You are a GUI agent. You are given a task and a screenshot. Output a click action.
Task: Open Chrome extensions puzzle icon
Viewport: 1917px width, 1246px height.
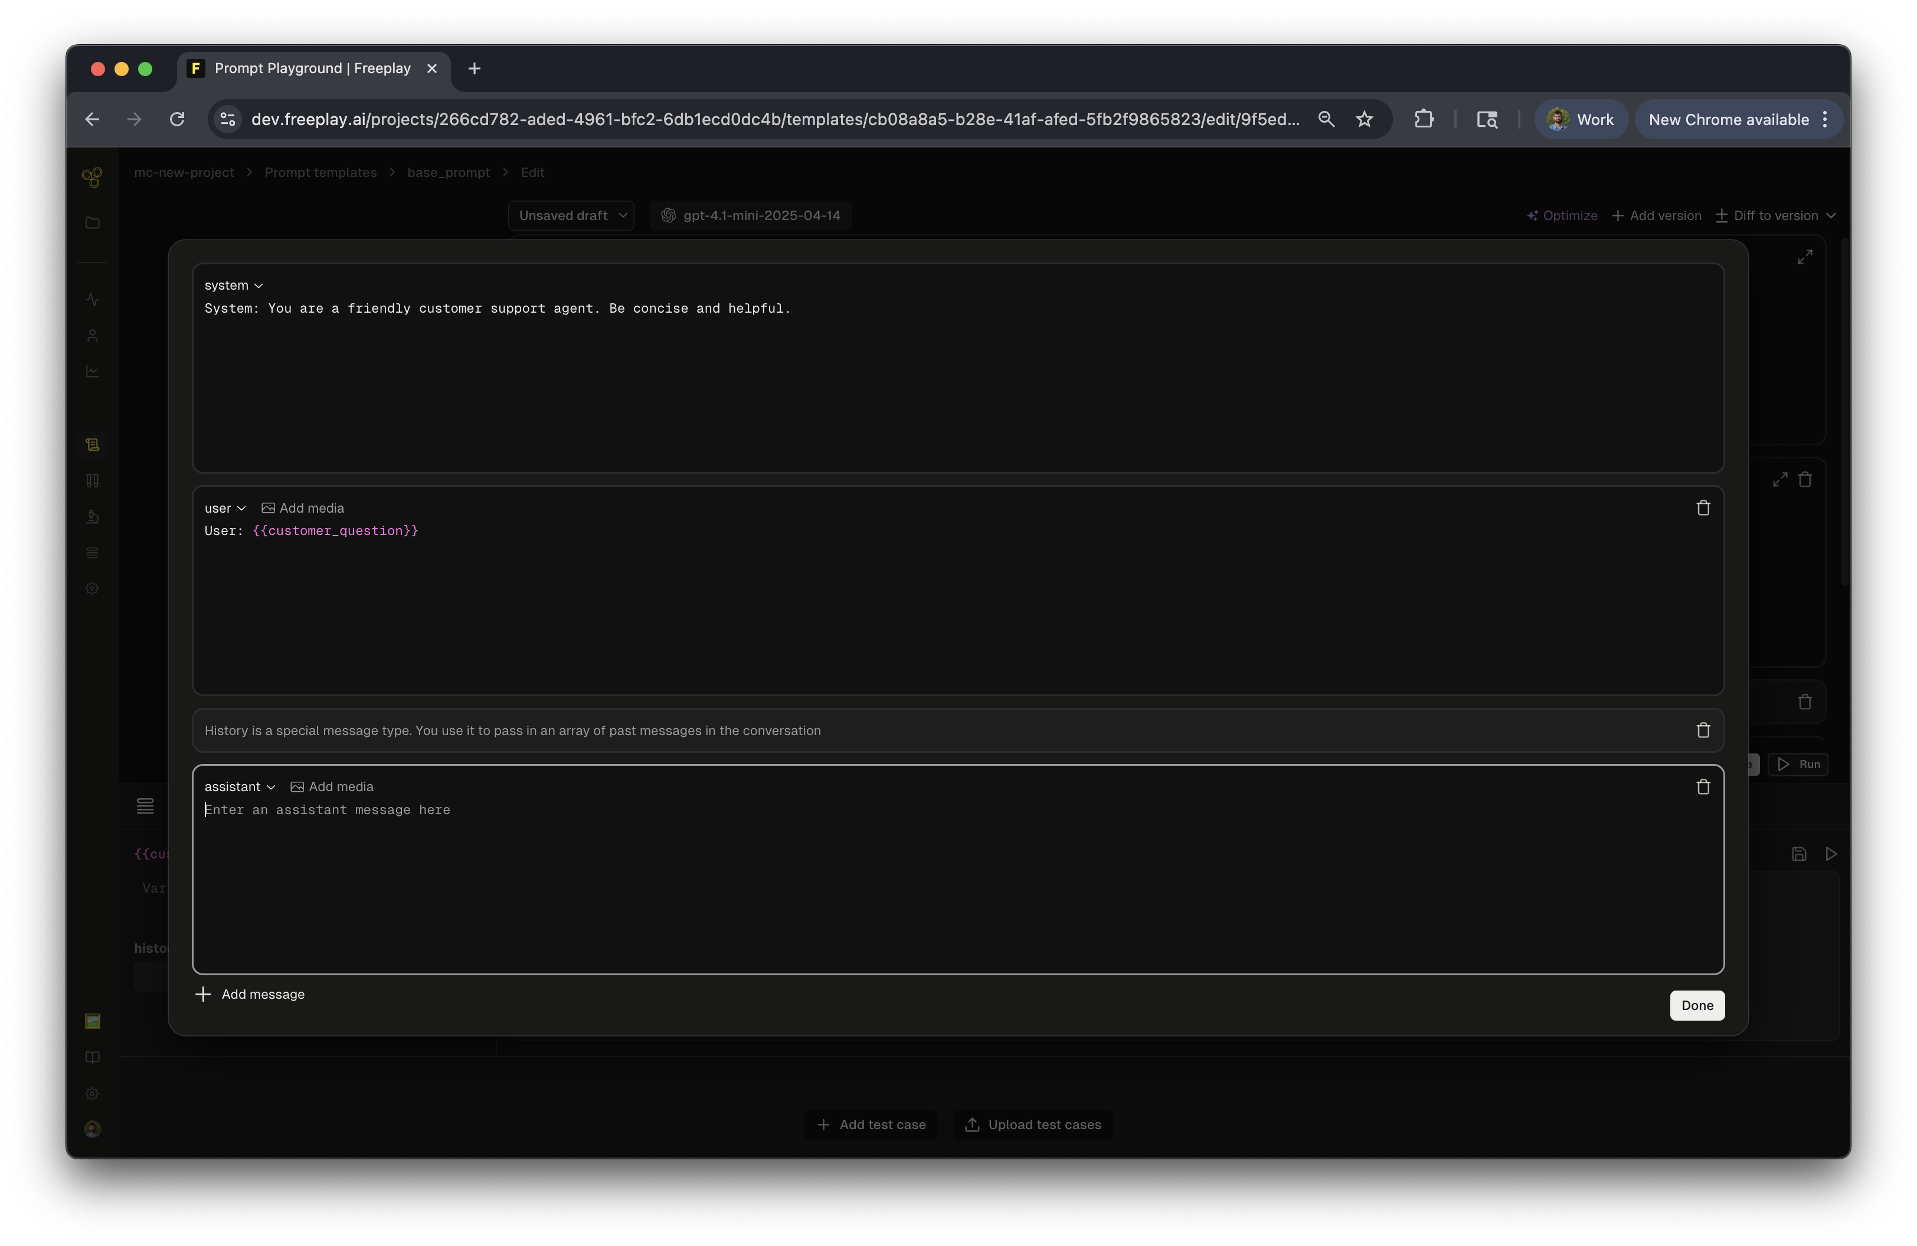(x=1423, y=119)
